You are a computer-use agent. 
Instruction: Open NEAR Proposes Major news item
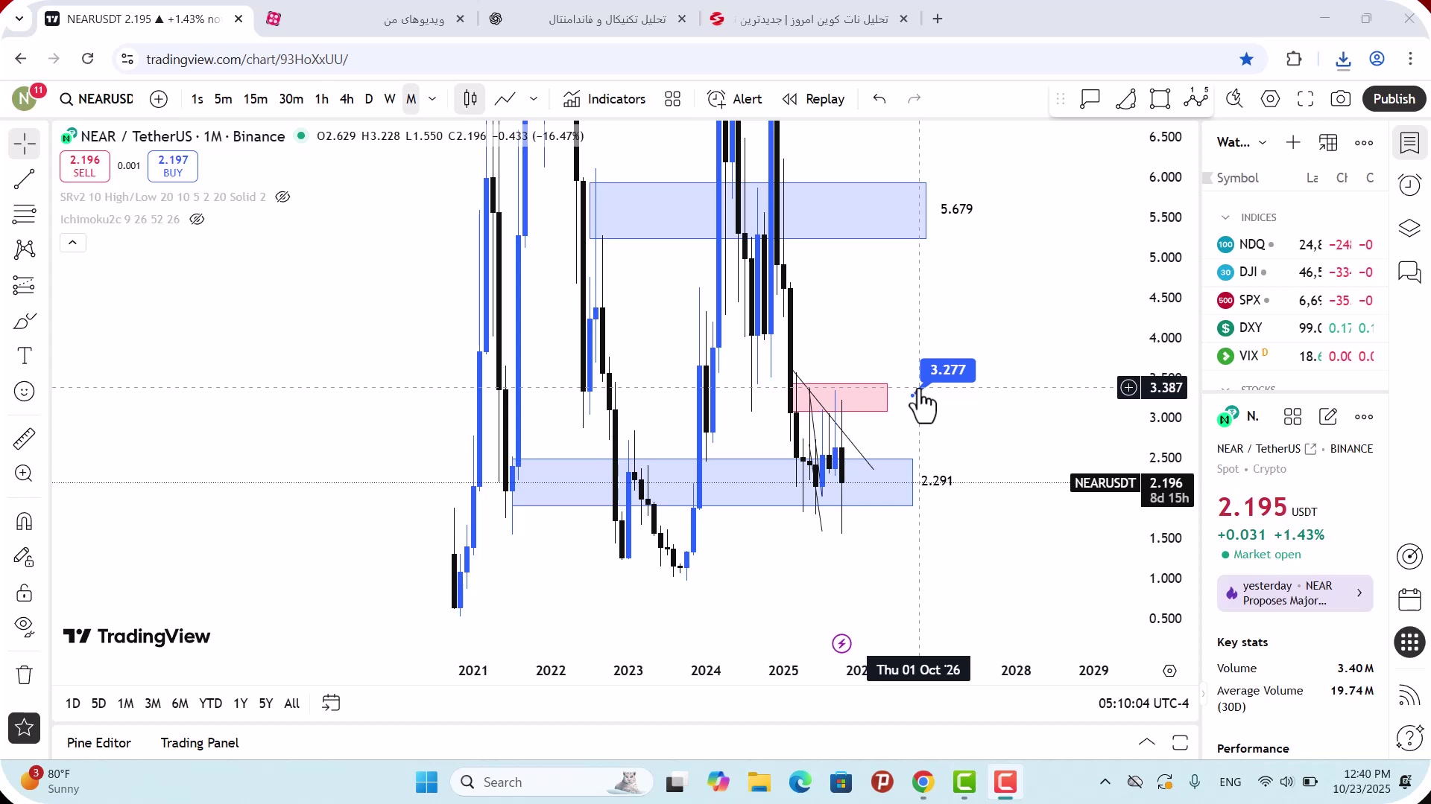pyautogui.click(x=1295, y=593)
